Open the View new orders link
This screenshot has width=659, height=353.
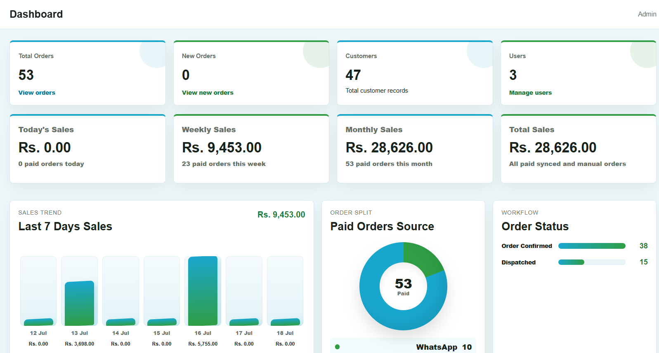coord(208,93)
